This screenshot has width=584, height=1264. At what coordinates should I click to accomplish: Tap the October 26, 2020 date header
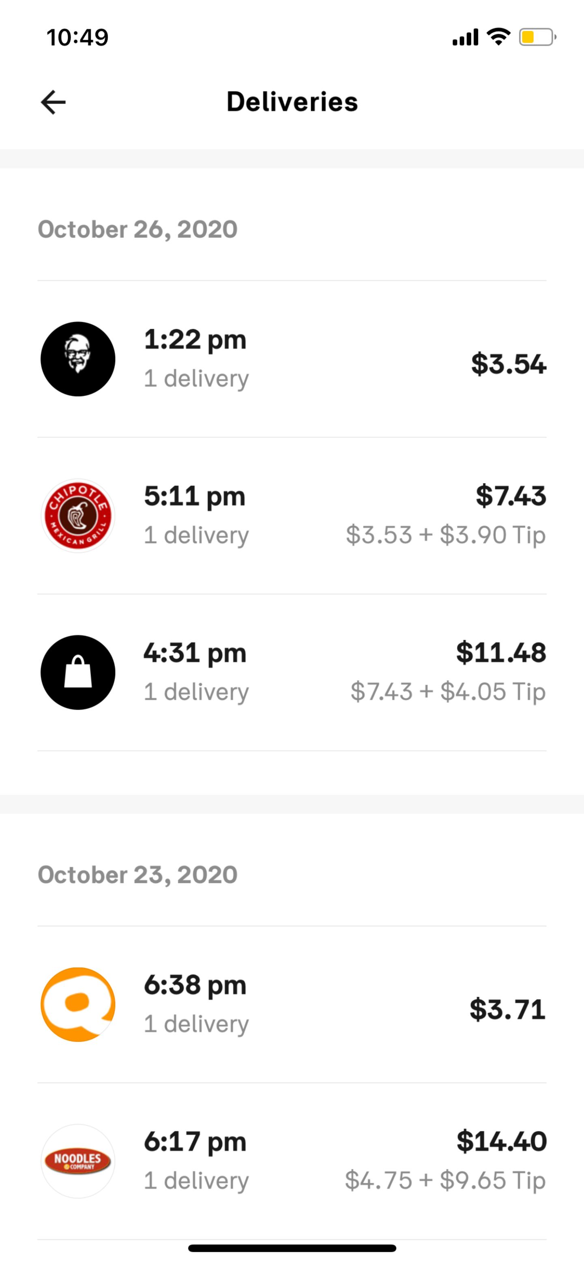coord(138,229)
